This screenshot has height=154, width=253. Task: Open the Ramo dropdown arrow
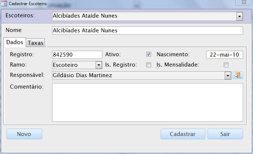(99, 65)
